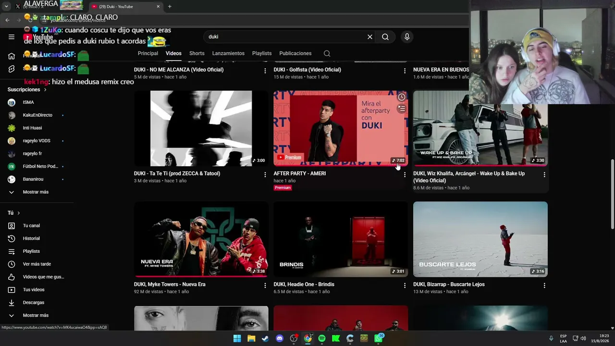Screen dimensions: 615x346
Task: Open Spotify from the taskbar
Action: (x=322, y=338)
